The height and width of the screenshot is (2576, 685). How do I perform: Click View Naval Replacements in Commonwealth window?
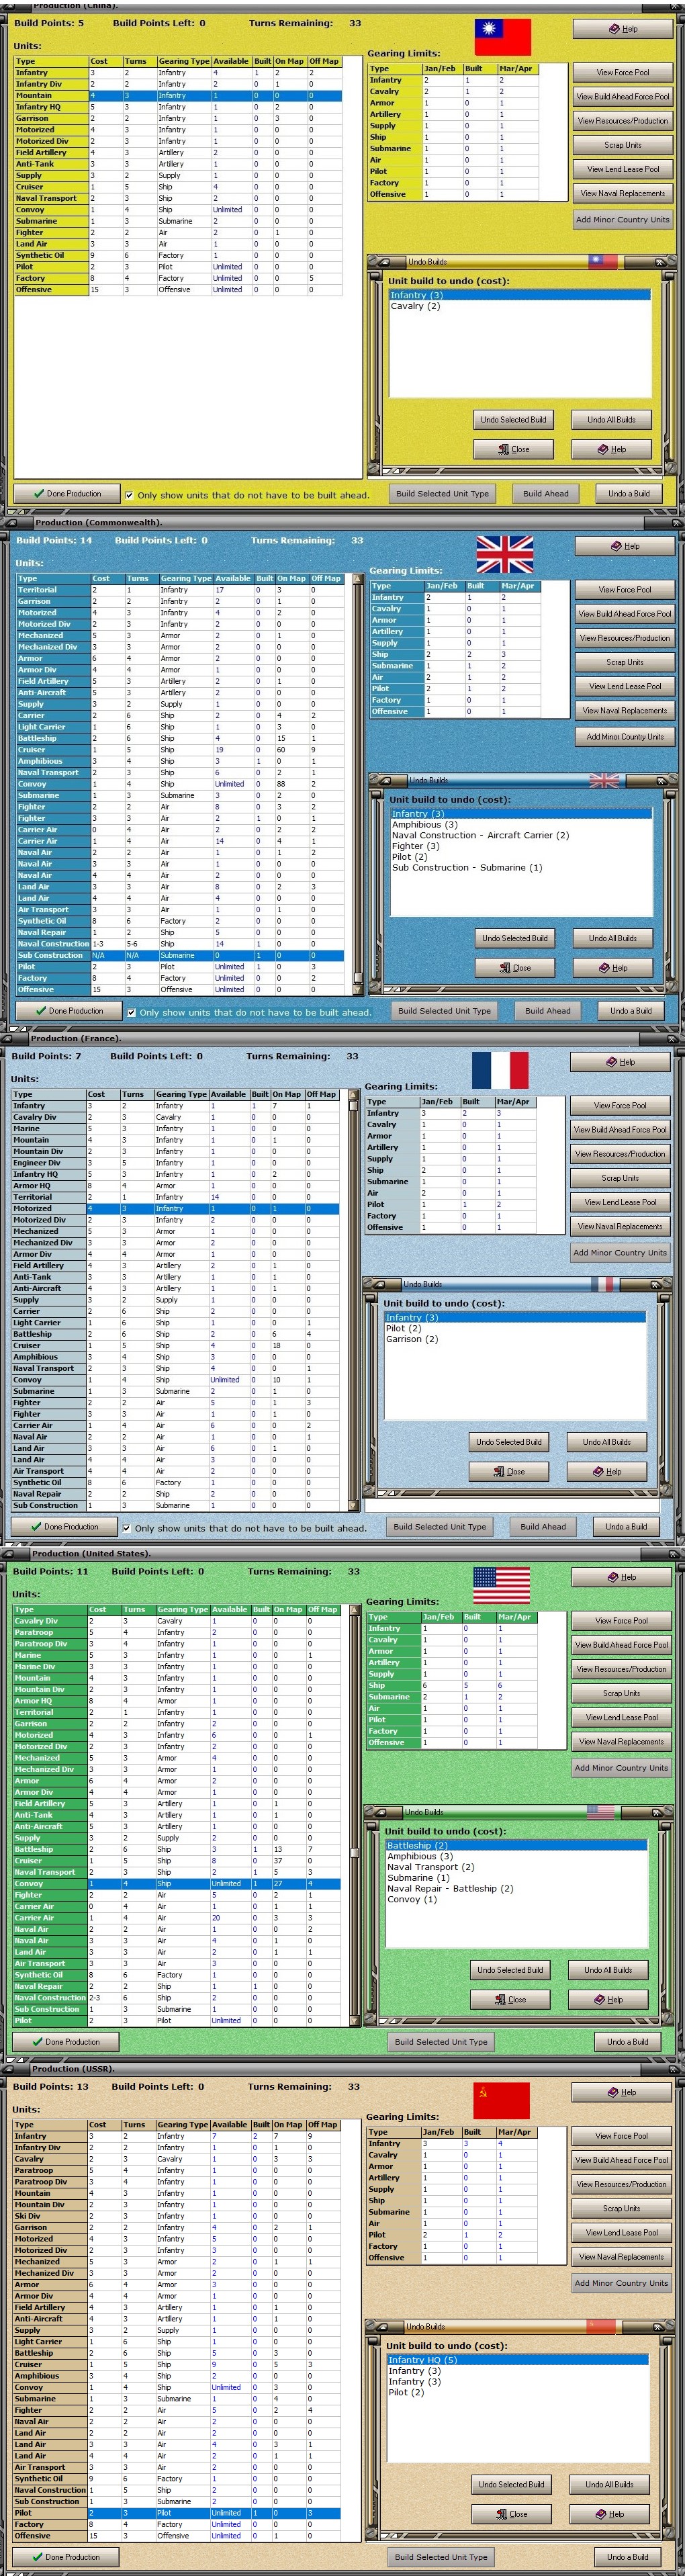[x=624, y=711]
